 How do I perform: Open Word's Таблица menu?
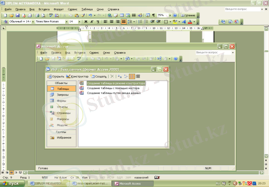[x=87, y=9]
